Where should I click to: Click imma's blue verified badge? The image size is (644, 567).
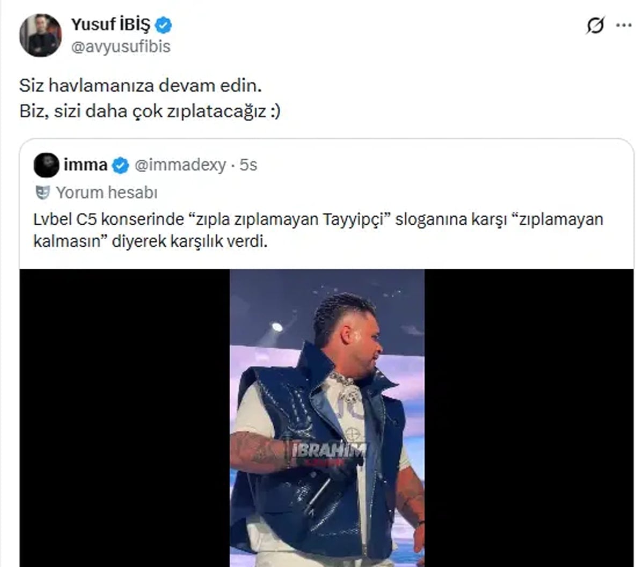(x=120, y=165)
